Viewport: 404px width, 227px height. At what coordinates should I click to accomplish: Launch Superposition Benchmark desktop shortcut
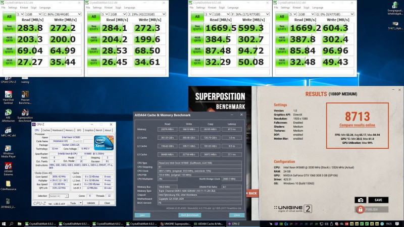25,116
